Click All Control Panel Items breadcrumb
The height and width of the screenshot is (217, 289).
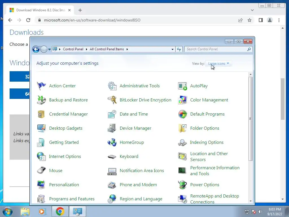click(107, 49)
